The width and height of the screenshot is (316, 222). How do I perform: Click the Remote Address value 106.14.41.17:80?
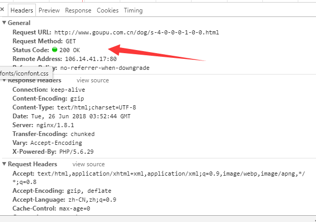pyautogui.click(x=83, y=59)
